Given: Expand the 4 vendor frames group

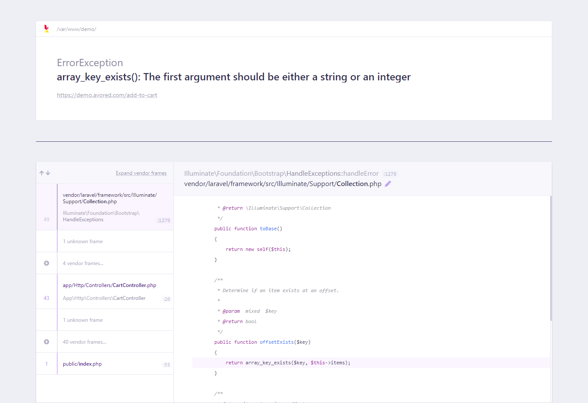Looking at the screenshot, I should pyautogui.click(x=83, y=263).
